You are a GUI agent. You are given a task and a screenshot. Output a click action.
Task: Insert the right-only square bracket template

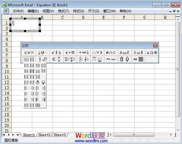pos(43,88)
